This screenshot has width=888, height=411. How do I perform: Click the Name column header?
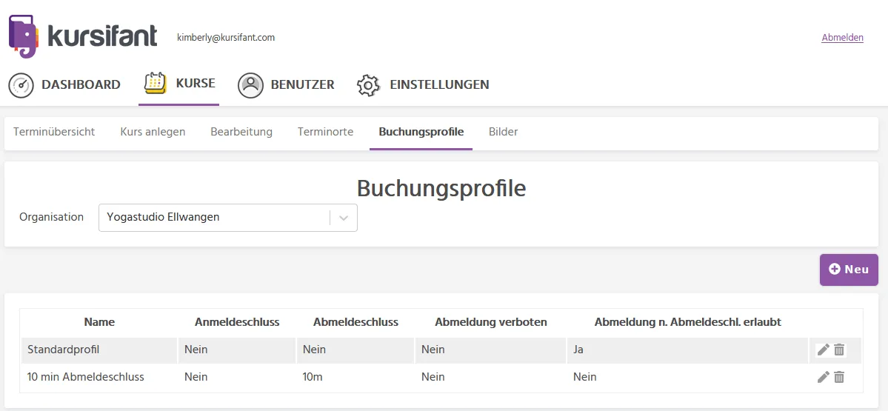99,322
